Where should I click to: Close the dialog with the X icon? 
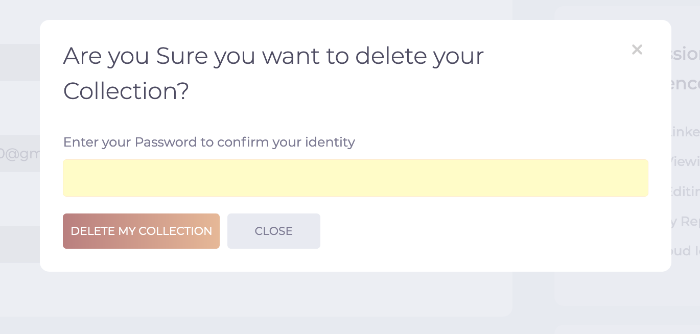coord(637,50)
